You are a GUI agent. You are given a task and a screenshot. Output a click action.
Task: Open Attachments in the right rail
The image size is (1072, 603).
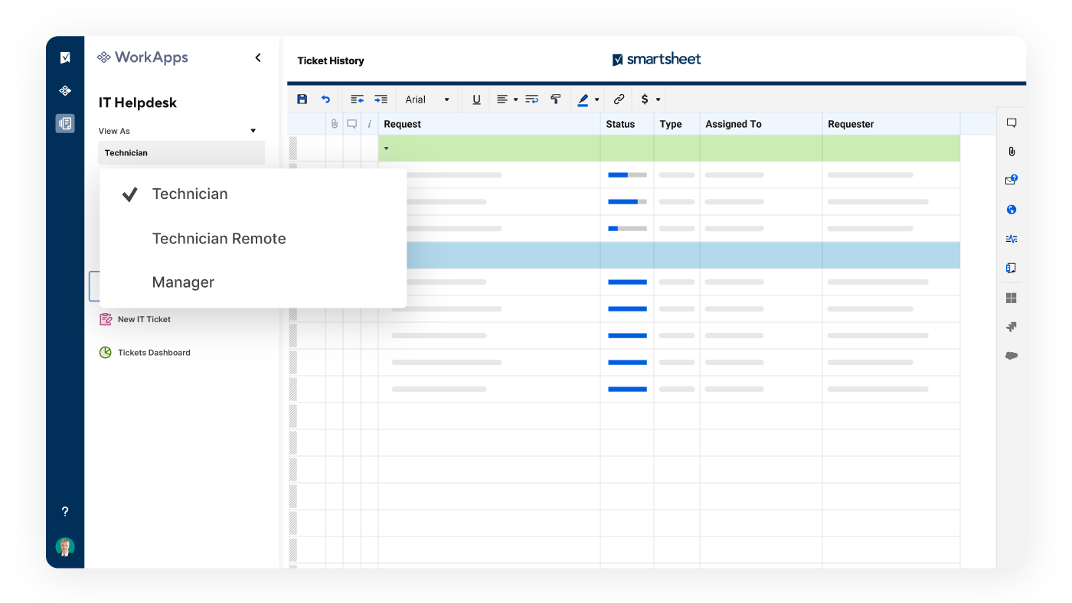(1012, 152)
